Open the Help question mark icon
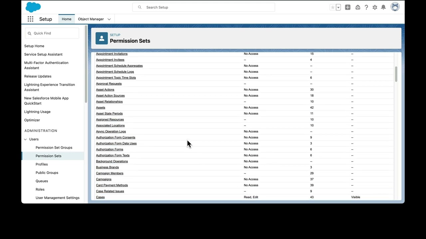 (x=366, y=7)
